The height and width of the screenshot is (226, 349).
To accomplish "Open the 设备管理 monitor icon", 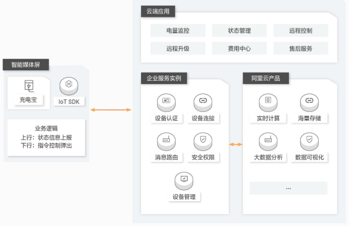I will 184,181.
